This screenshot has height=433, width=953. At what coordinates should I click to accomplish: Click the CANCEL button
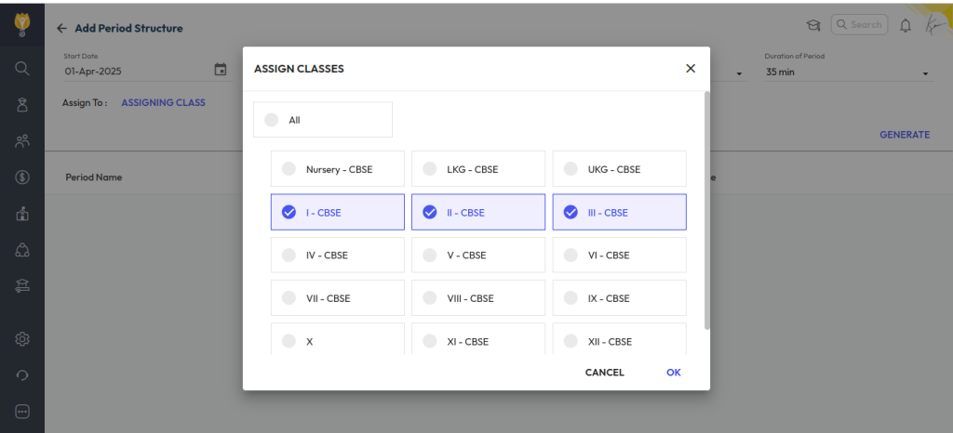pos(604,373)
